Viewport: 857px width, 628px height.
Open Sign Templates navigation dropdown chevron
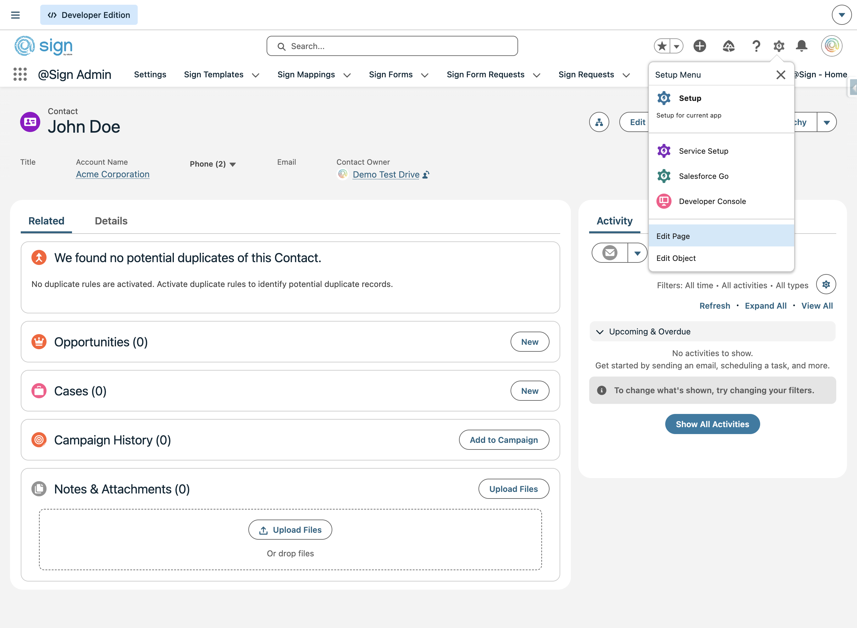click(x=256, y=75)
